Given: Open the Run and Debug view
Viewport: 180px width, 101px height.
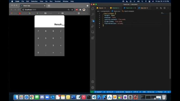Looking at the screenshot, I should coord(93,26).
